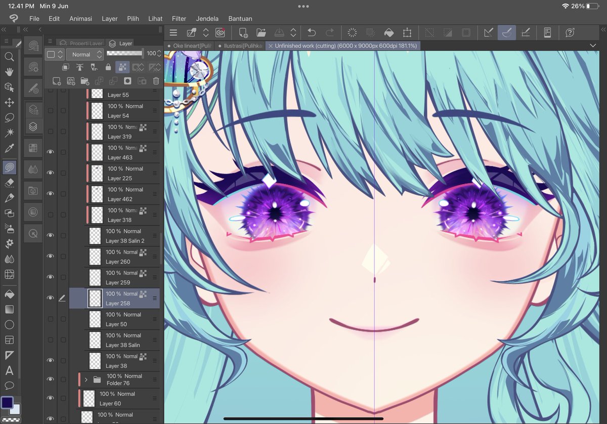This screenshot has width=607, height=424.
Task: Select the Zoom magnifier tool
Action: (x=9, y=57)
